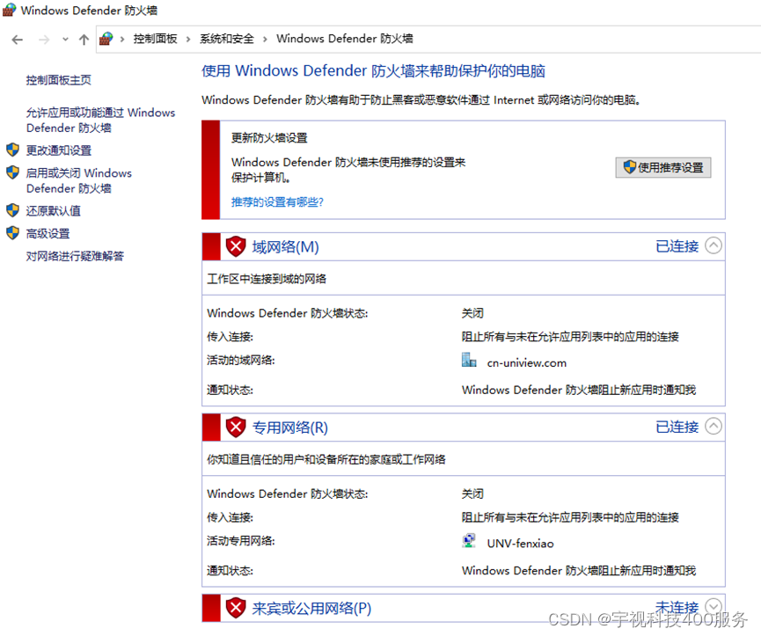This screenshot has height=636, width=761.
Task: Click the red shield icon of 域网络(M)
Action: pyautogui.click(x=236, y=246)
